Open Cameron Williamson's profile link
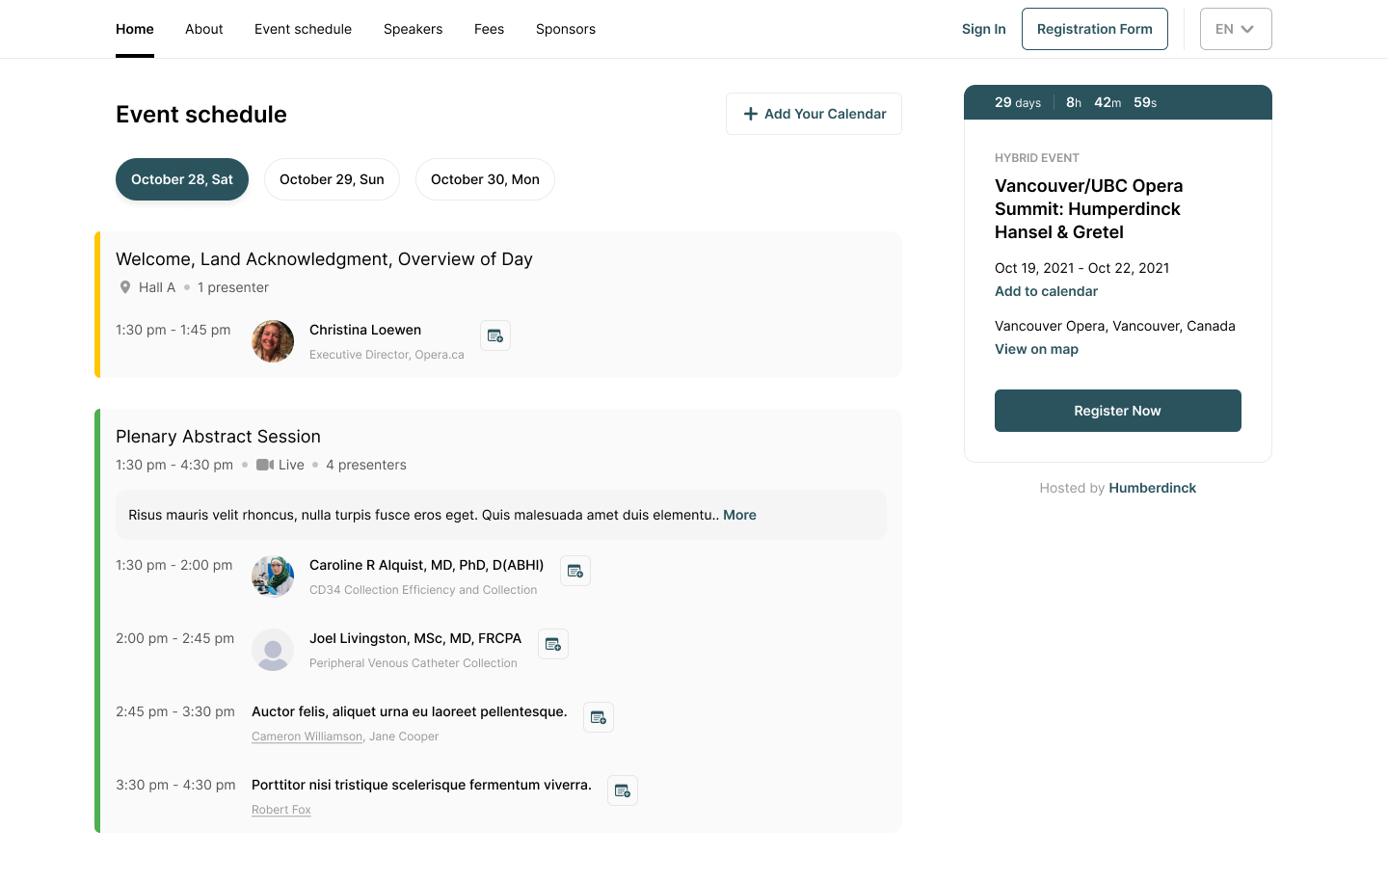This screenshot has width=1388, height=884. pyautogui.click(x=307, y=736)
